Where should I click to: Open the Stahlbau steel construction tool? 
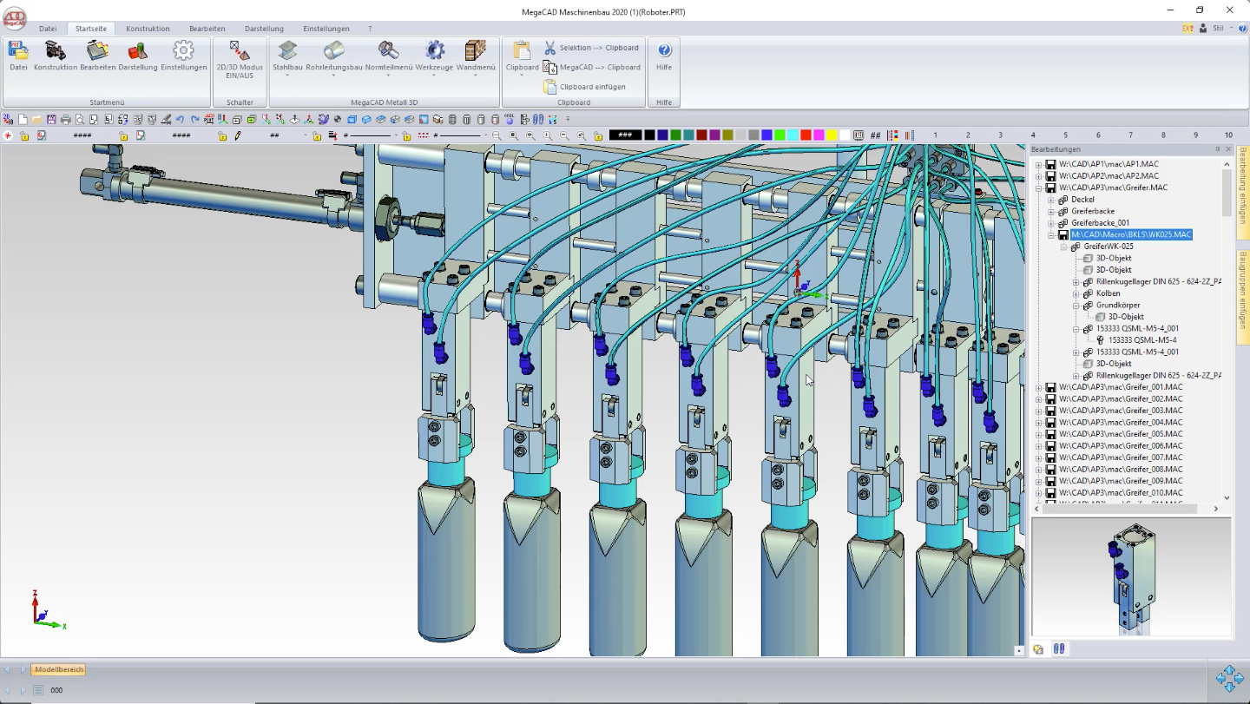(x=286, y=51)
